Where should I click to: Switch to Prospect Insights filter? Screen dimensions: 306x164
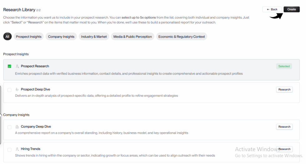click(x=29, y=37)
